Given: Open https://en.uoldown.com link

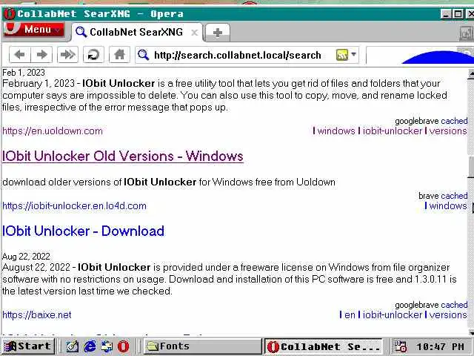Looking at the screenshot, I should [x=53, y=131].
